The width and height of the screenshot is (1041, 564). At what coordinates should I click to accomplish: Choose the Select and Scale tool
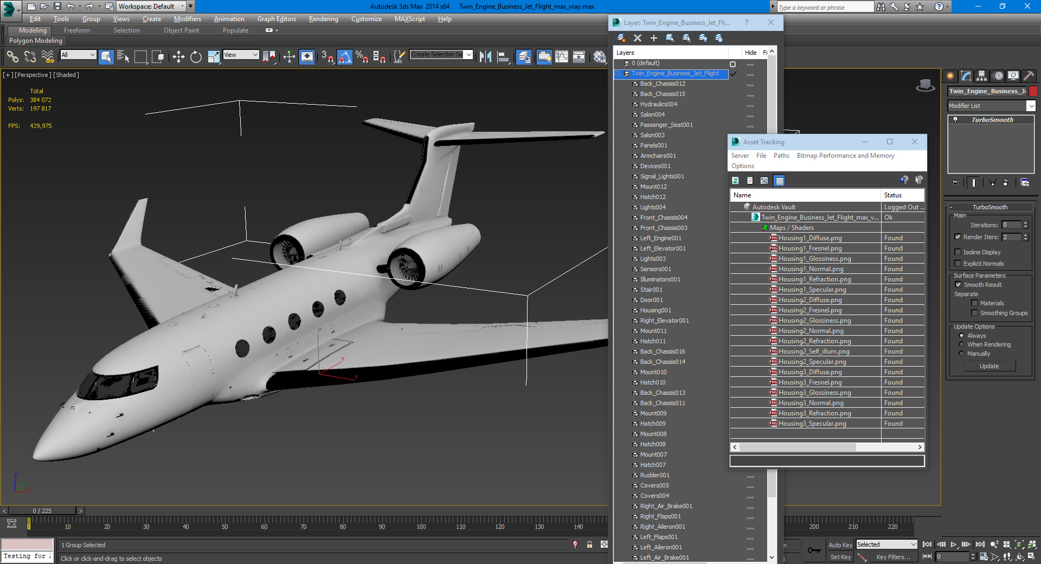pos(214,56)
